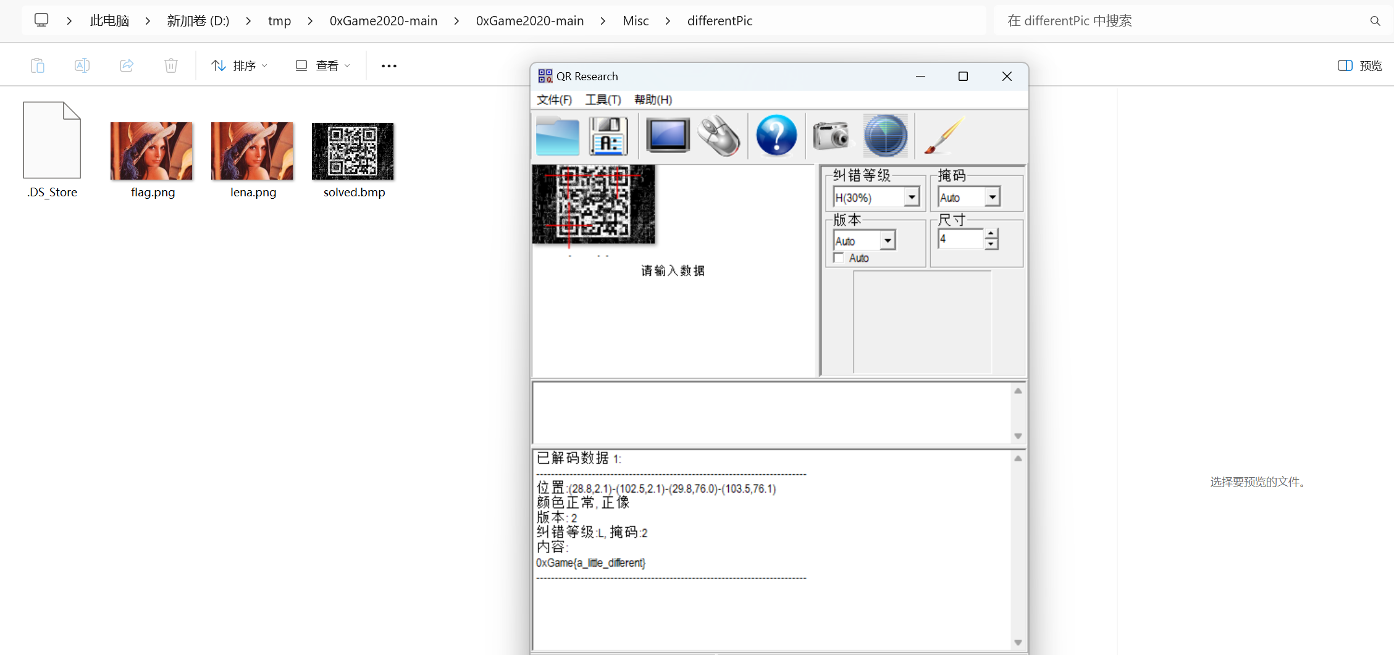Click 新加卷 (D:) in the breadcrumb
Image resolution: width=1394 pixels, height=655 pixels.
click(x=198, y=21)
